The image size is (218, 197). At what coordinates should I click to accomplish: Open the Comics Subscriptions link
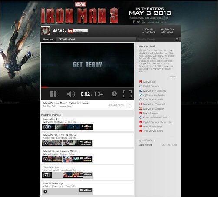pyautogui.click(x=155, y=117)
